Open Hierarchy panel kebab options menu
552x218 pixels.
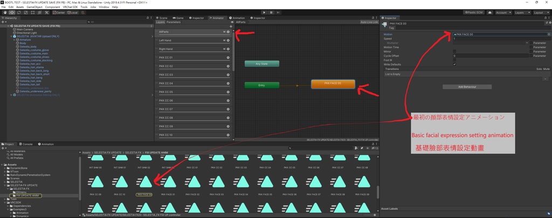pos(151,18)
